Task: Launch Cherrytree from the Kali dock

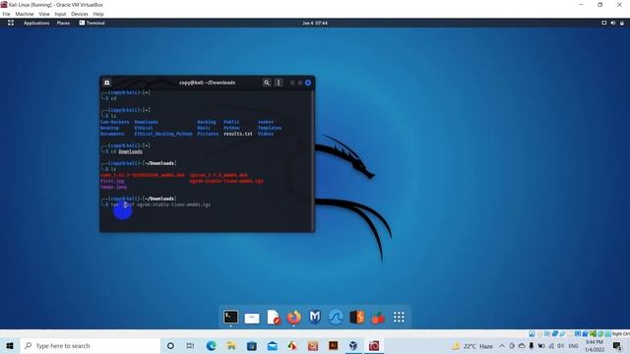Action: point(378,318)
